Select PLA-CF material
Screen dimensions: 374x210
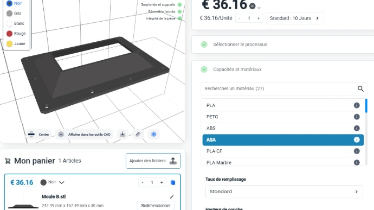pyautogui.click(x=283, y=151)
